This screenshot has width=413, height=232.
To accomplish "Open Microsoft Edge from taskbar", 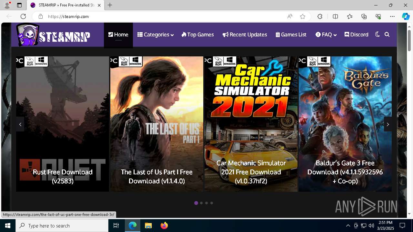I will point(133,226).
